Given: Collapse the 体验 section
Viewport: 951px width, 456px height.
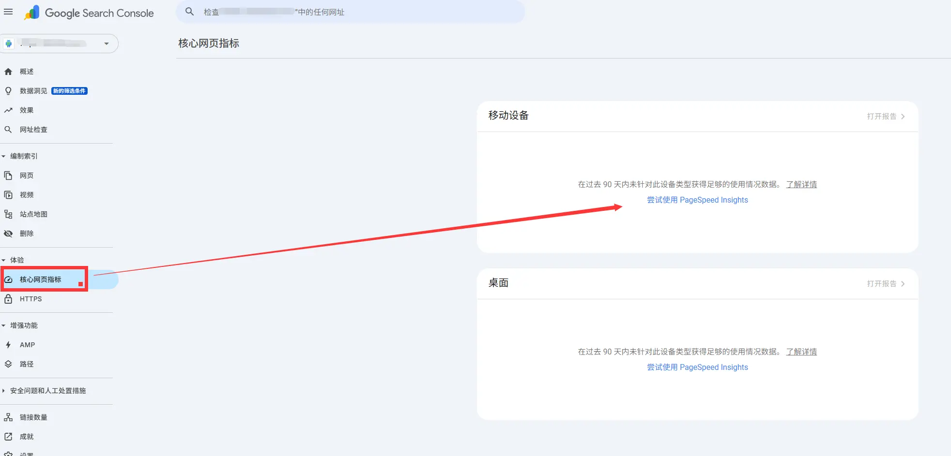Looking at the screenshot, I should point(4,260).
